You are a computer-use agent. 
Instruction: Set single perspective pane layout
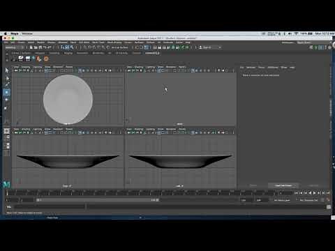[x=7, y=131]
